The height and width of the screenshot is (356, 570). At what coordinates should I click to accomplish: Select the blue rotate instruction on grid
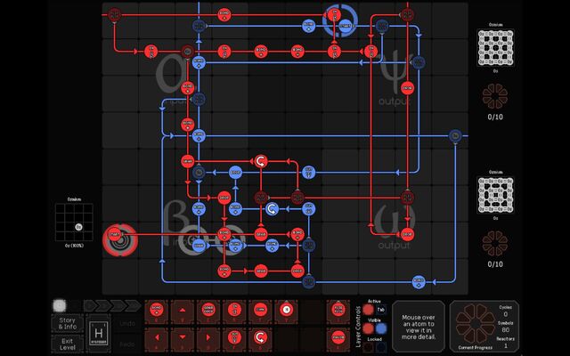[272, 209]
